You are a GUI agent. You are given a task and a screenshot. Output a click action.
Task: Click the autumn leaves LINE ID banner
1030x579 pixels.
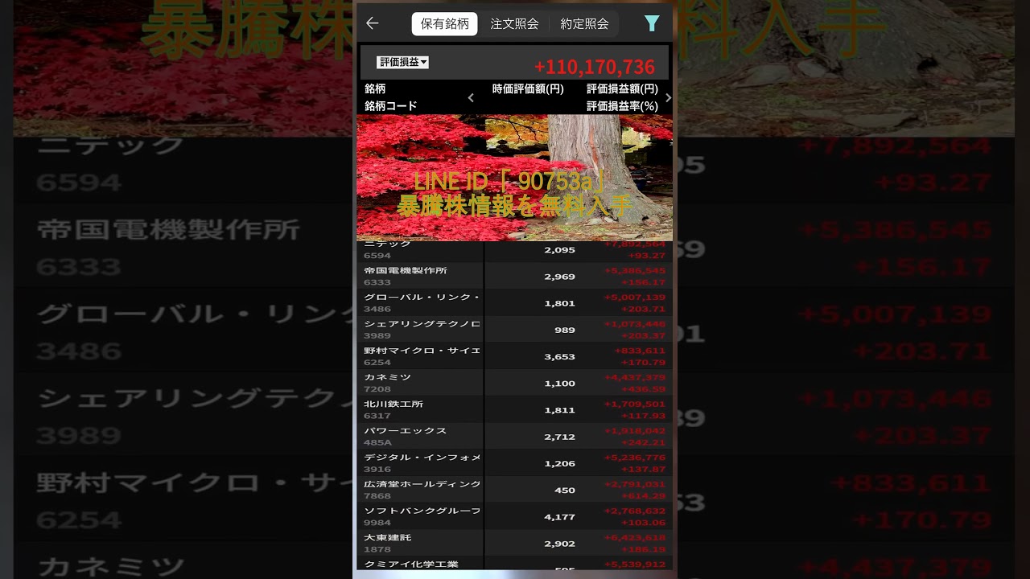(x=514, y=177)
